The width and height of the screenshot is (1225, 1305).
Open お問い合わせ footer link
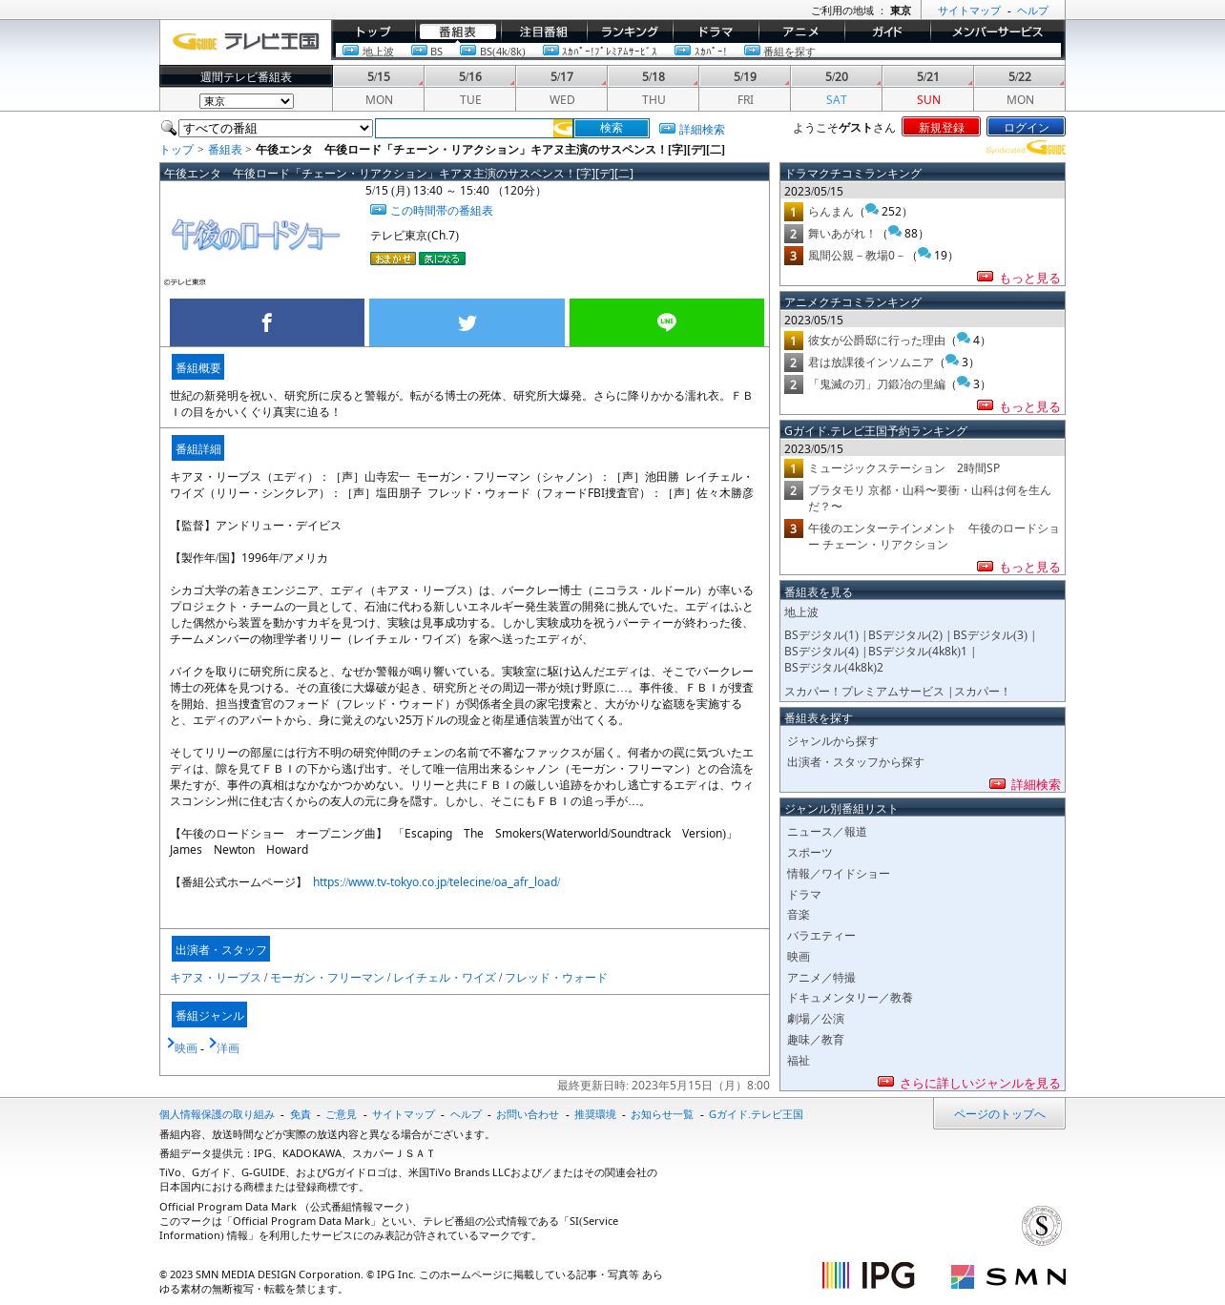[528, 1114]
